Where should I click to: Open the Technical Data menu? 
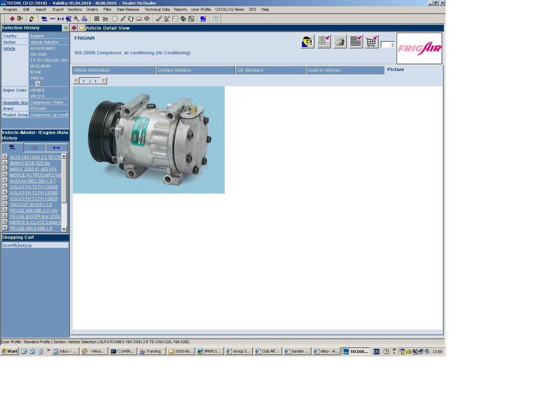(157, 9)
